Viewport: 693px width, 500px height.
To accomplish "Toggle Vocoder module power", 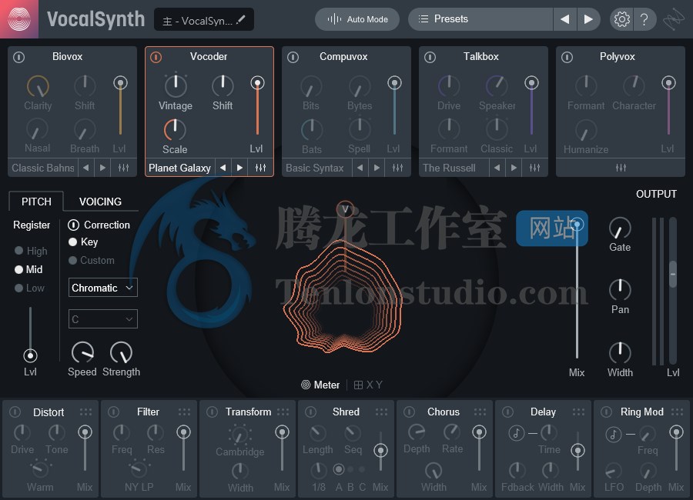I will point(156,57).
